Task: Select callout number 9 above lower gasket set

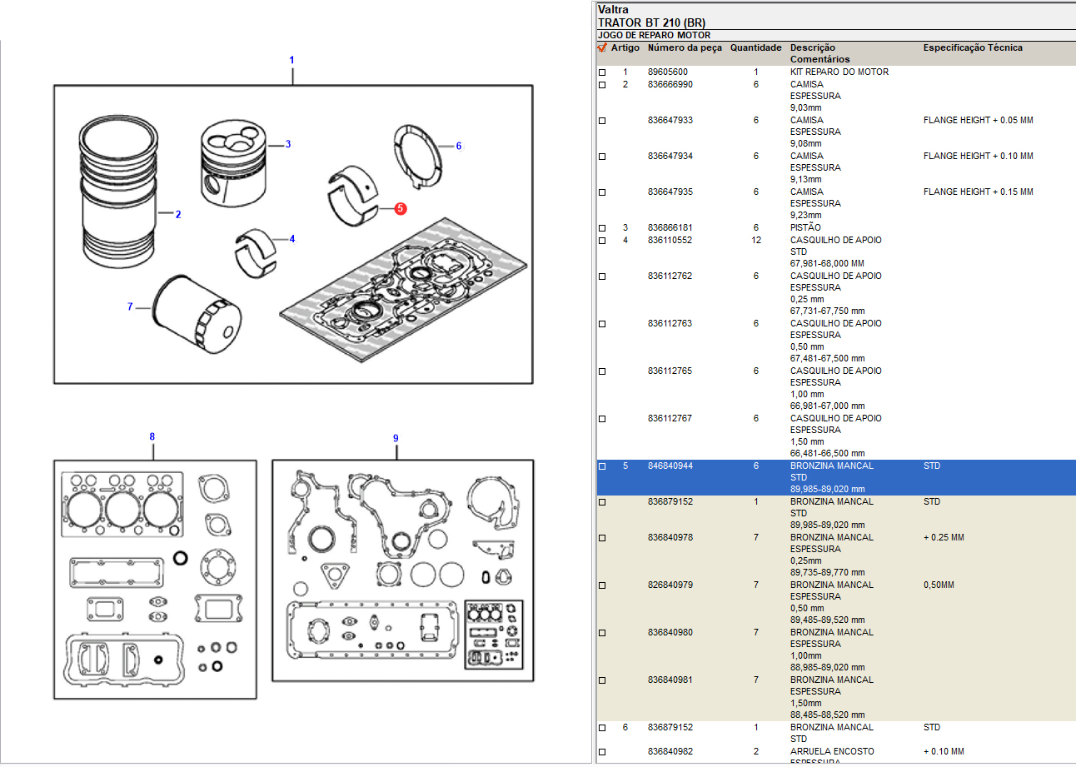Action: (x=396, y=438)
